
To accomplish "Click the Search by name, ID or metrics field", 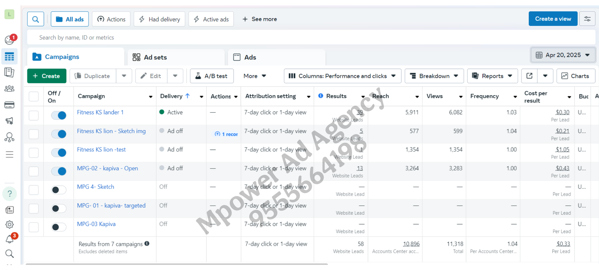I will [x=311, y=37].
